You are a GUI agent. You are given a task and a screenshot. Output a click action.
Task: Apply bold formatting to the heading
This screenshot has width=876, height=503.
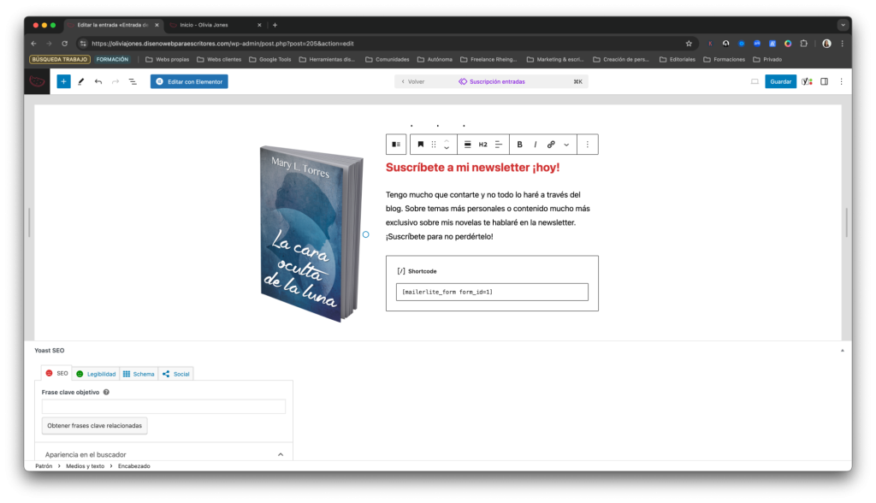click(519, 145)
